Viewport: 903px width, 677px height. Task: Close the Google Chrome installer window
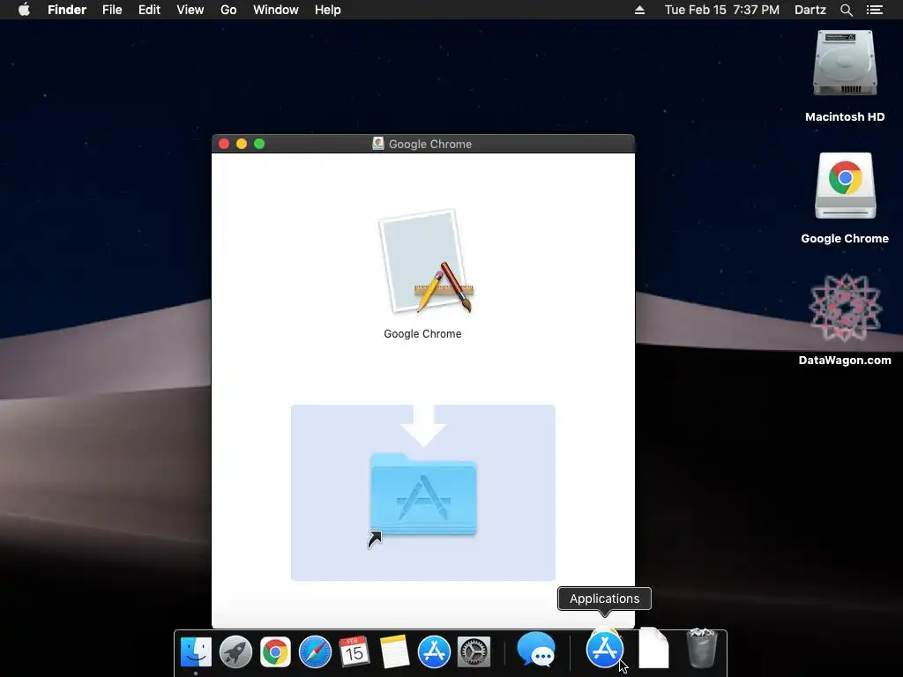(224, 144)
